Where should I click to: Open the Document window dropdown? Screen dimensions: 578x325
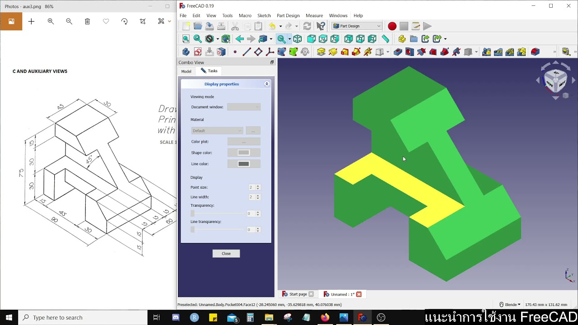coord(244,107)
